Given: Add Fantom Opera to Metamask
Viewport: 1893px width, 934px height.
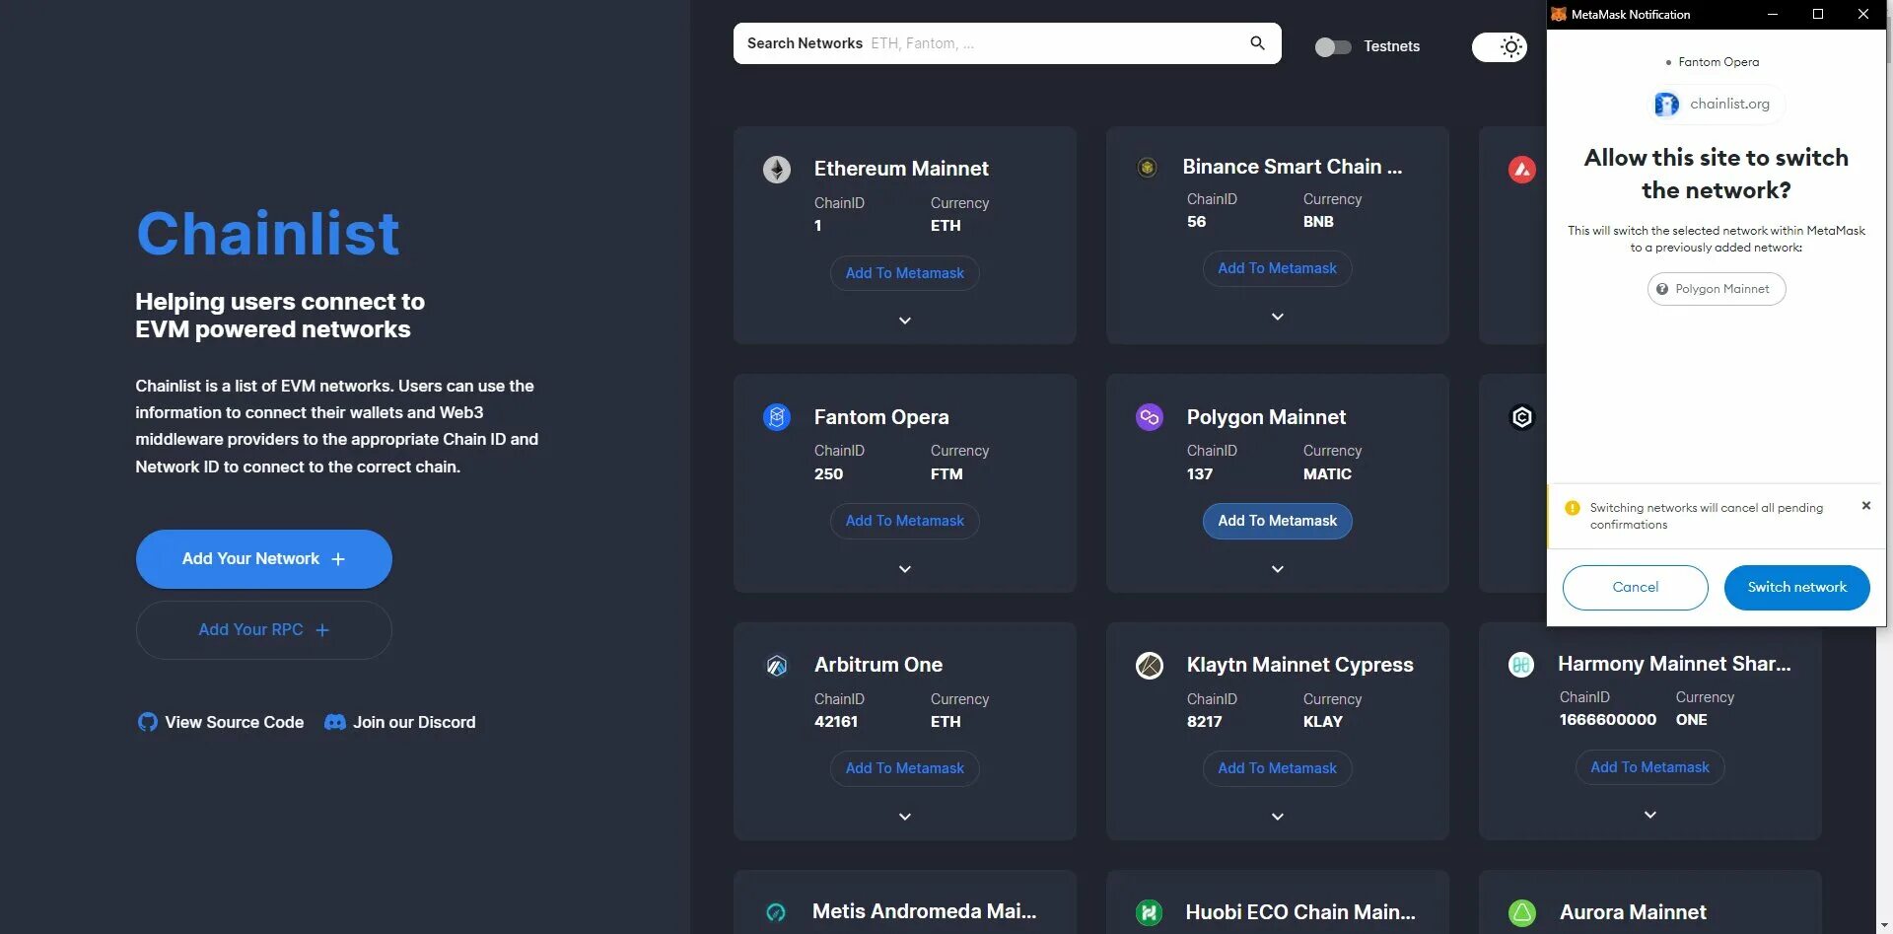Looking at the screenshot, I should 905,521.
